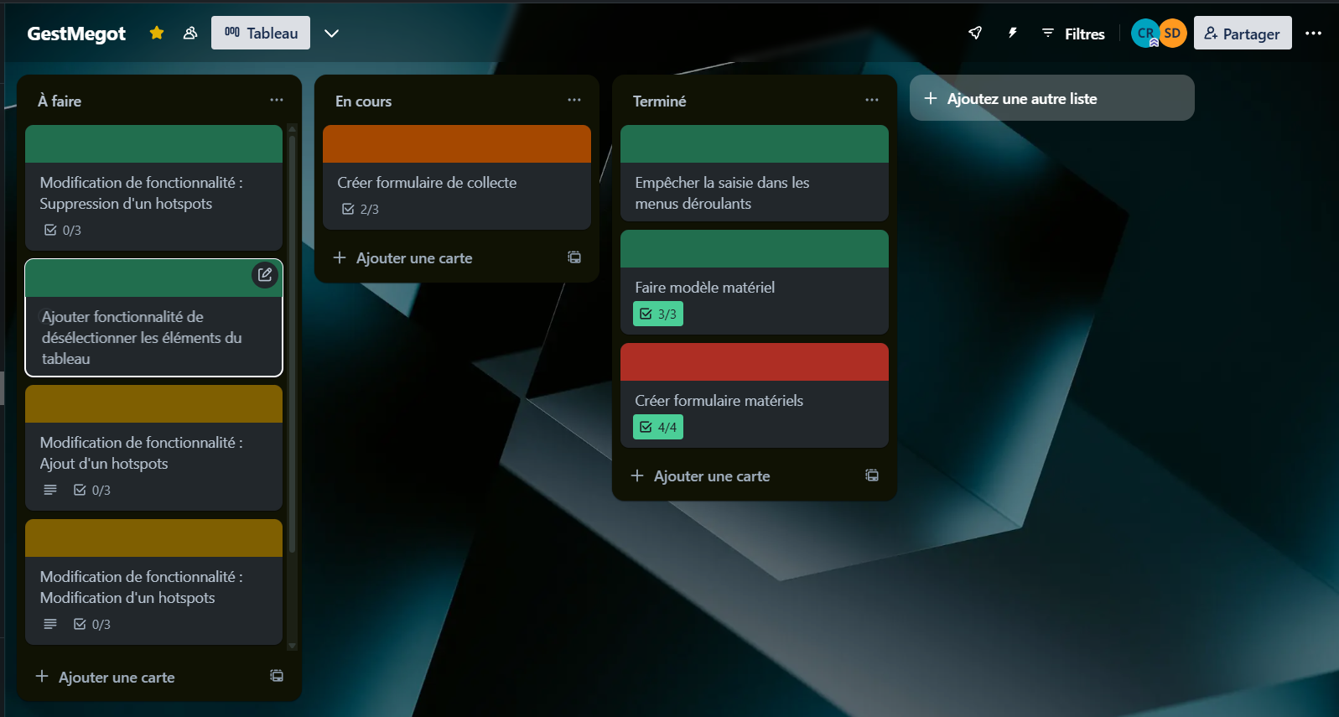Click 4/4 checklist badge on Créer formulaire matériels
The image size is (1339, 717).
[x=658, y=427]
